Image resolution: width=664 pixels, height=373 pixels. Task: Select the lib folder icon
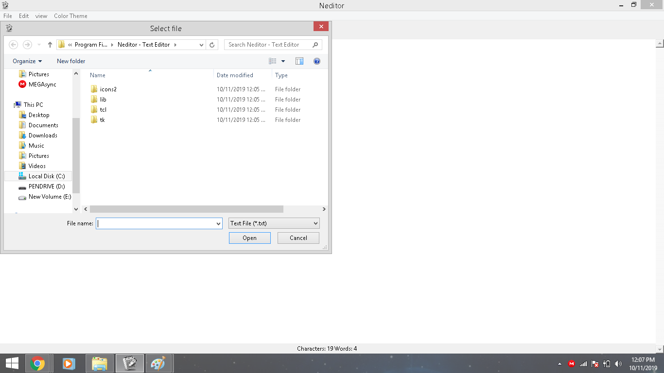pos(94,100)
